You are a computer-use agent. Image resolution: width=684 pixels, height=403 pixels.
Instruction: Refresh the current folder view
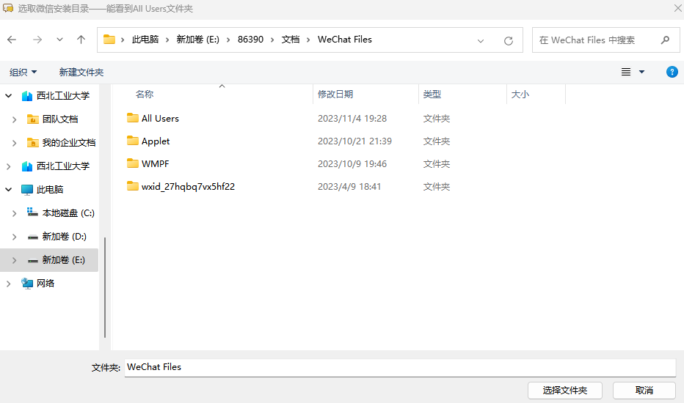pyautogui.click(x=508, y=40)
